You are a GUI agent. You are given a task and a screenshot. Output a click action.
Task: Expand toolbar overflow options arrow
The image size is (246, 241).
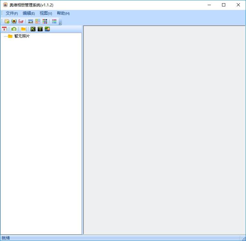pos(60,23)
